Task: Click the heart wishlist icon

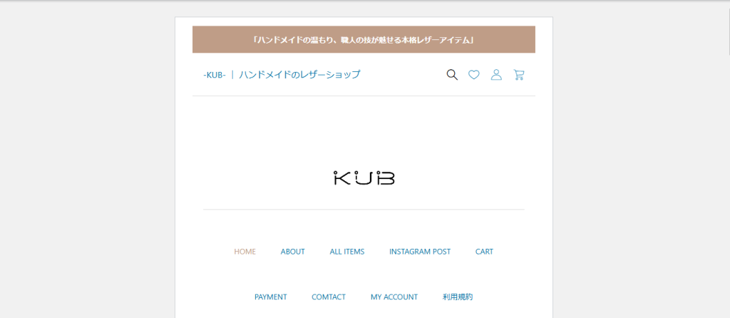Action: tap(474, 75)
